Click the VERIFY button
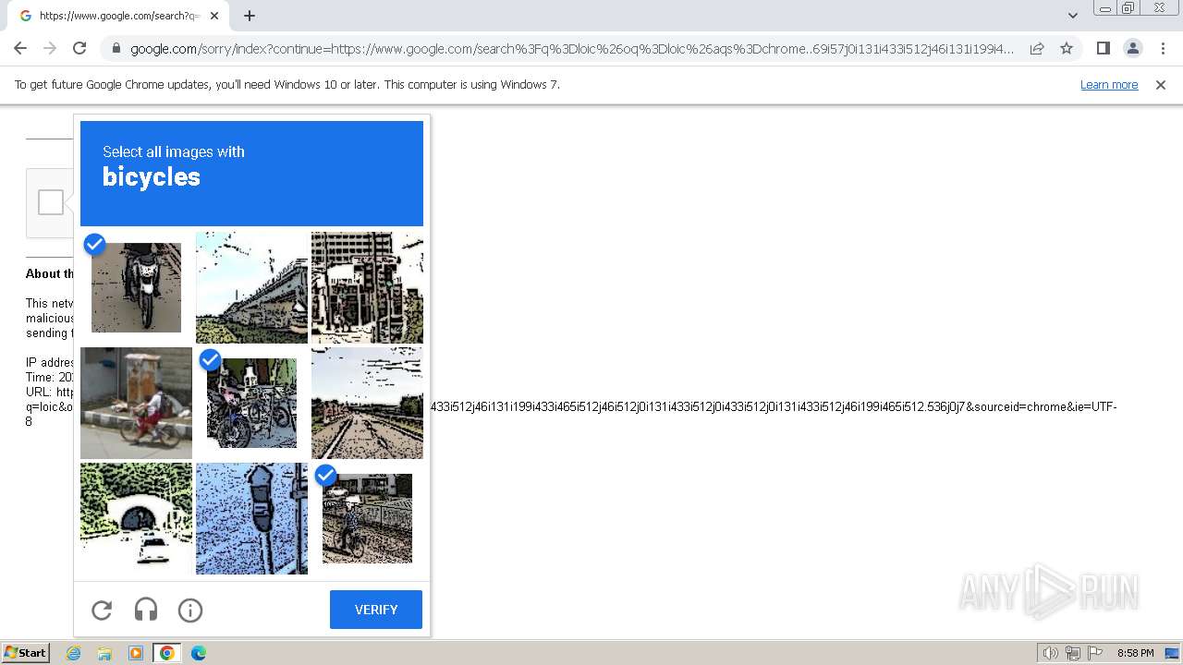The width and height of the screenshot is (1183, 665). click(376, 610)
